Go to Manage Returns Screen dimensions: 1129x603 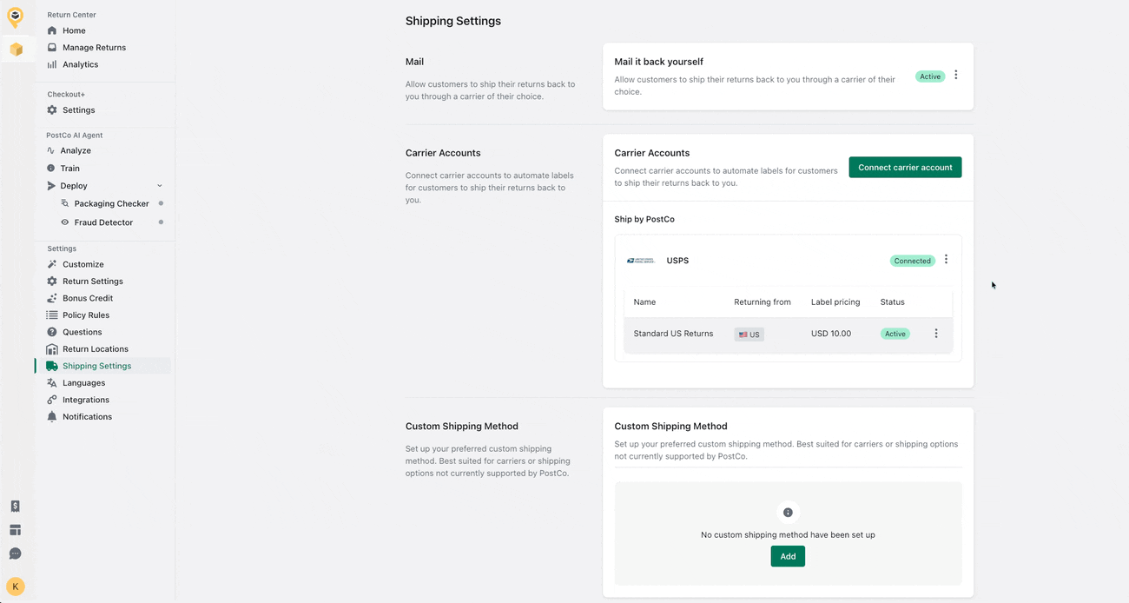click(x=94, y=48)
